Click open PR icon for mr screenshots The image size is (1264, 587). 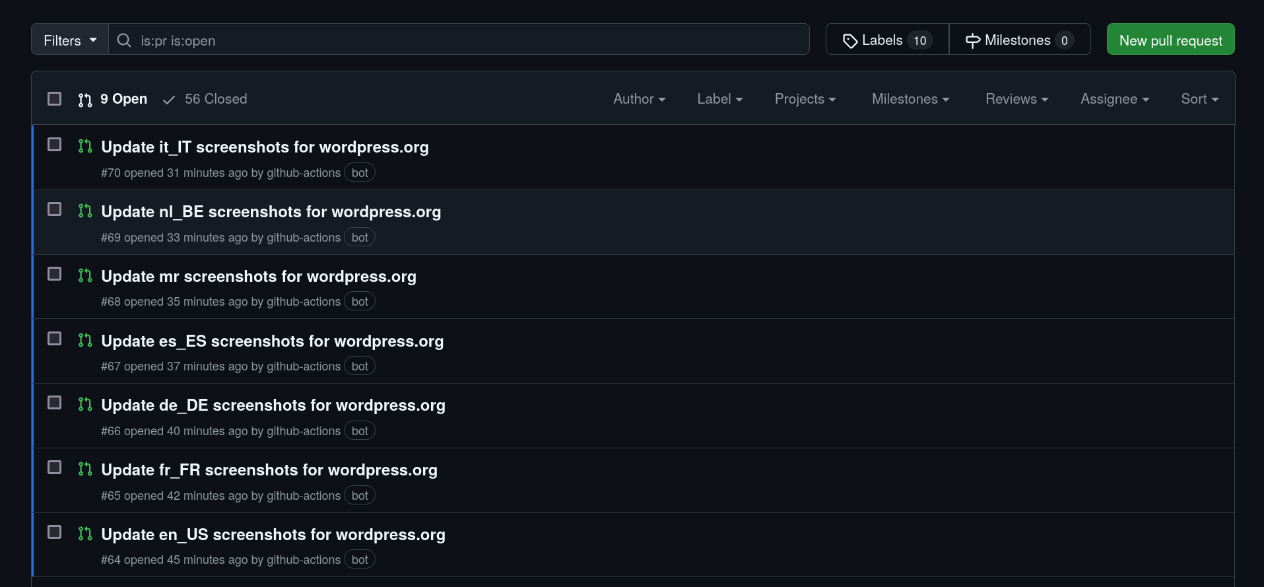tap(85, 275)
